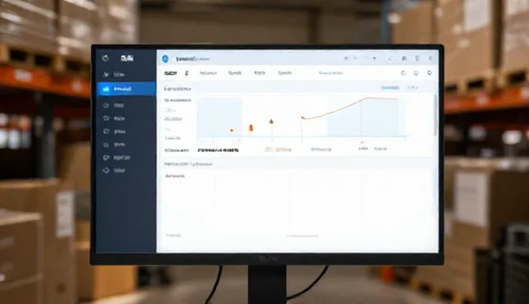This screenshot has height=304, width=529.
Task: Open the small dropdown arrow in header bar
Action: (x=374, y=59)
